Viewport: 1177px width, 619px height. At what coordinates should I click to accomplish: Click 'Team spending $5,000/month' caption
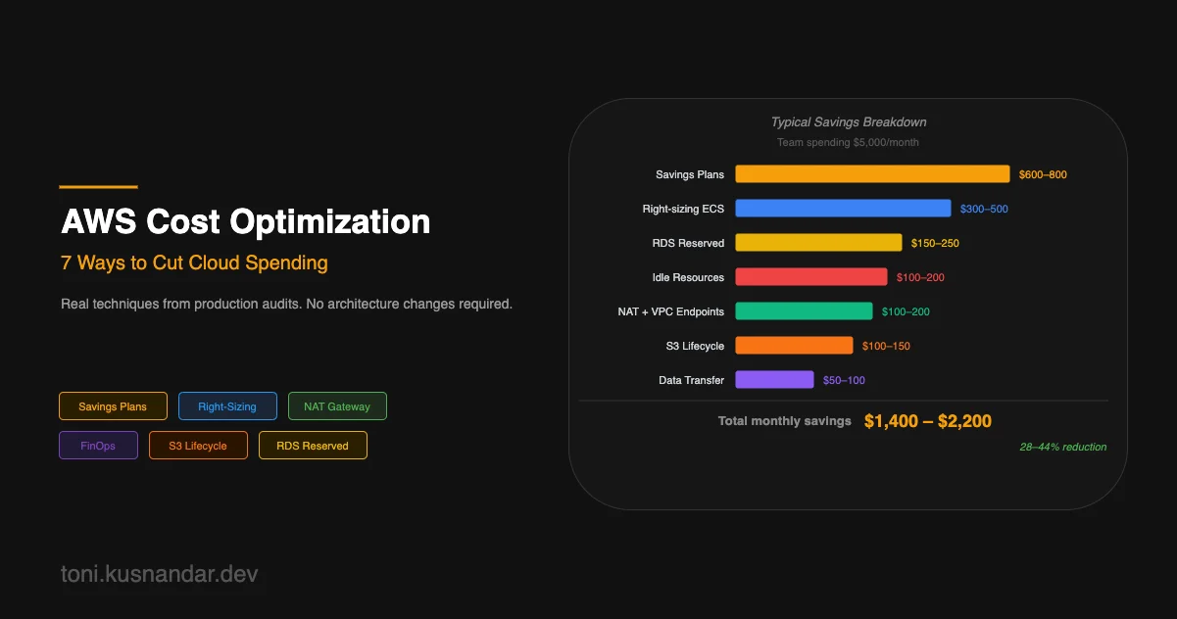[849, 142]
